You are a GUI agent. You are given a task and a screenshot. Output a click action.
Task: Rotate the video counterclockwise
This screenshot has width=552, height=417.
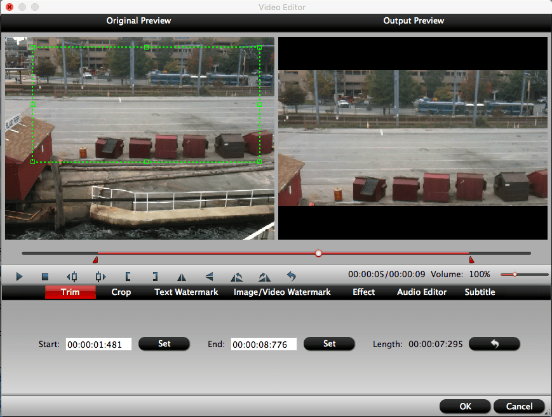(236, 276)
